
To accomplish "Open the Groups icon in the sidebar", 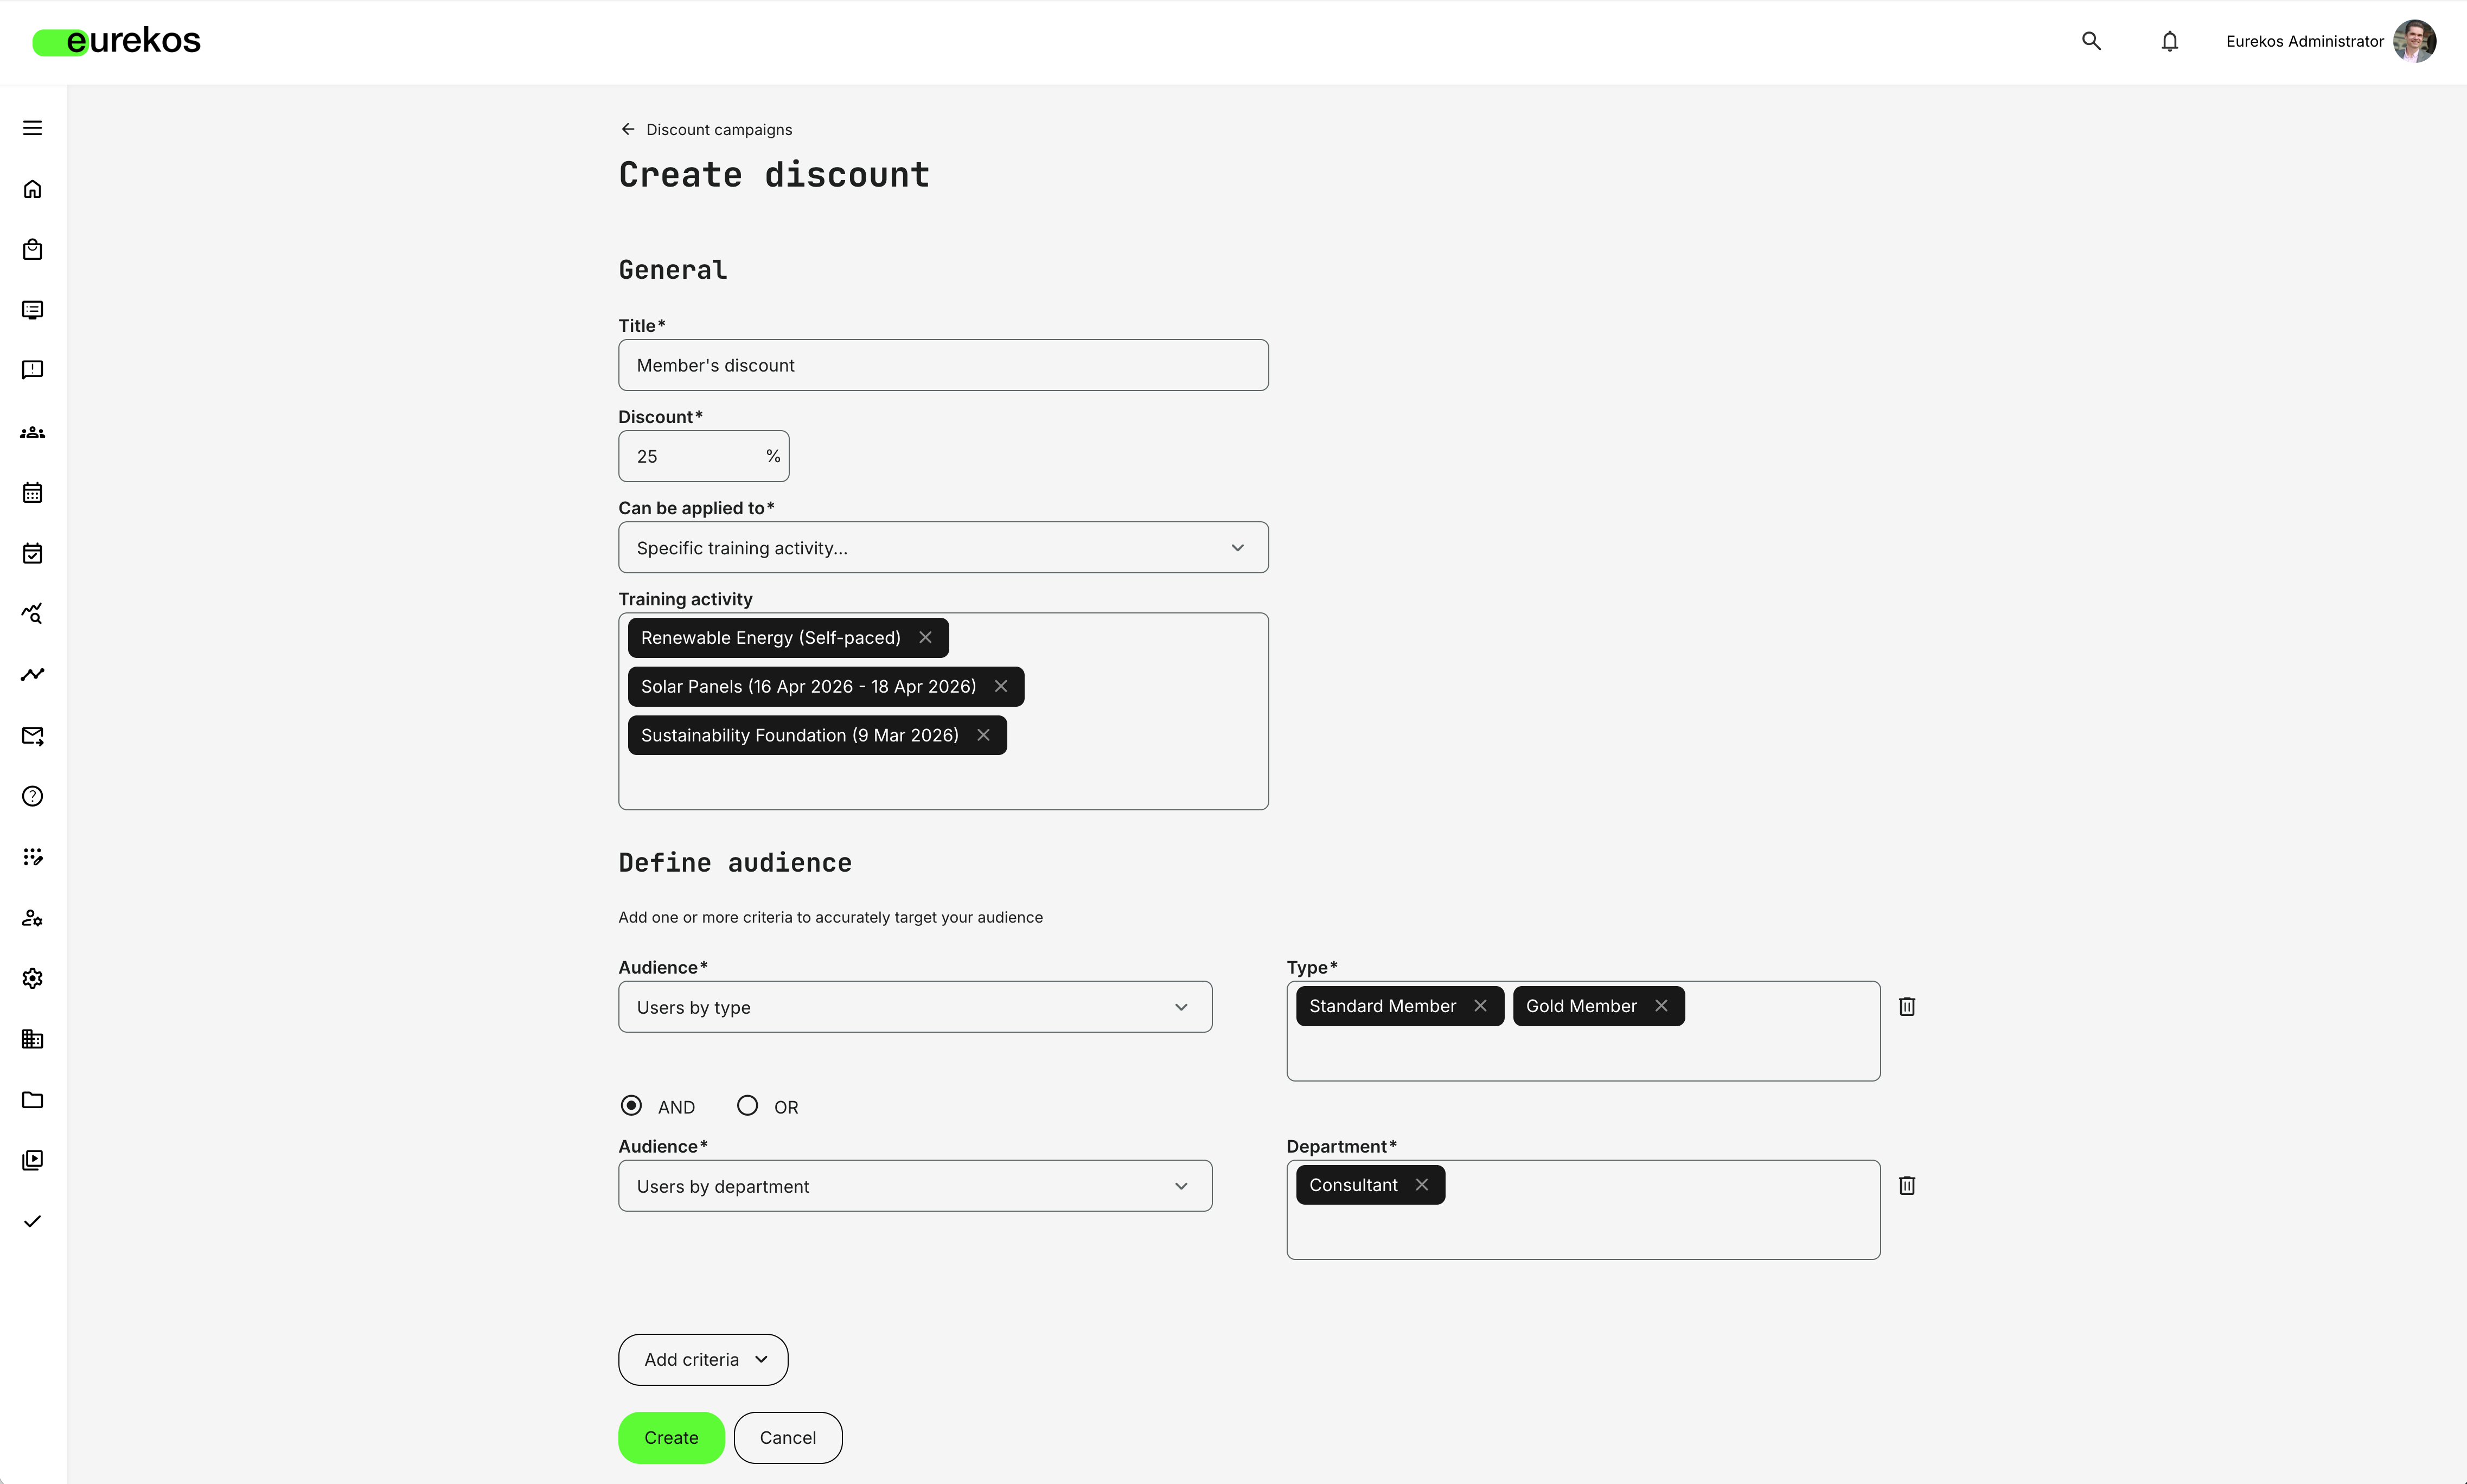I will (32, 432).
